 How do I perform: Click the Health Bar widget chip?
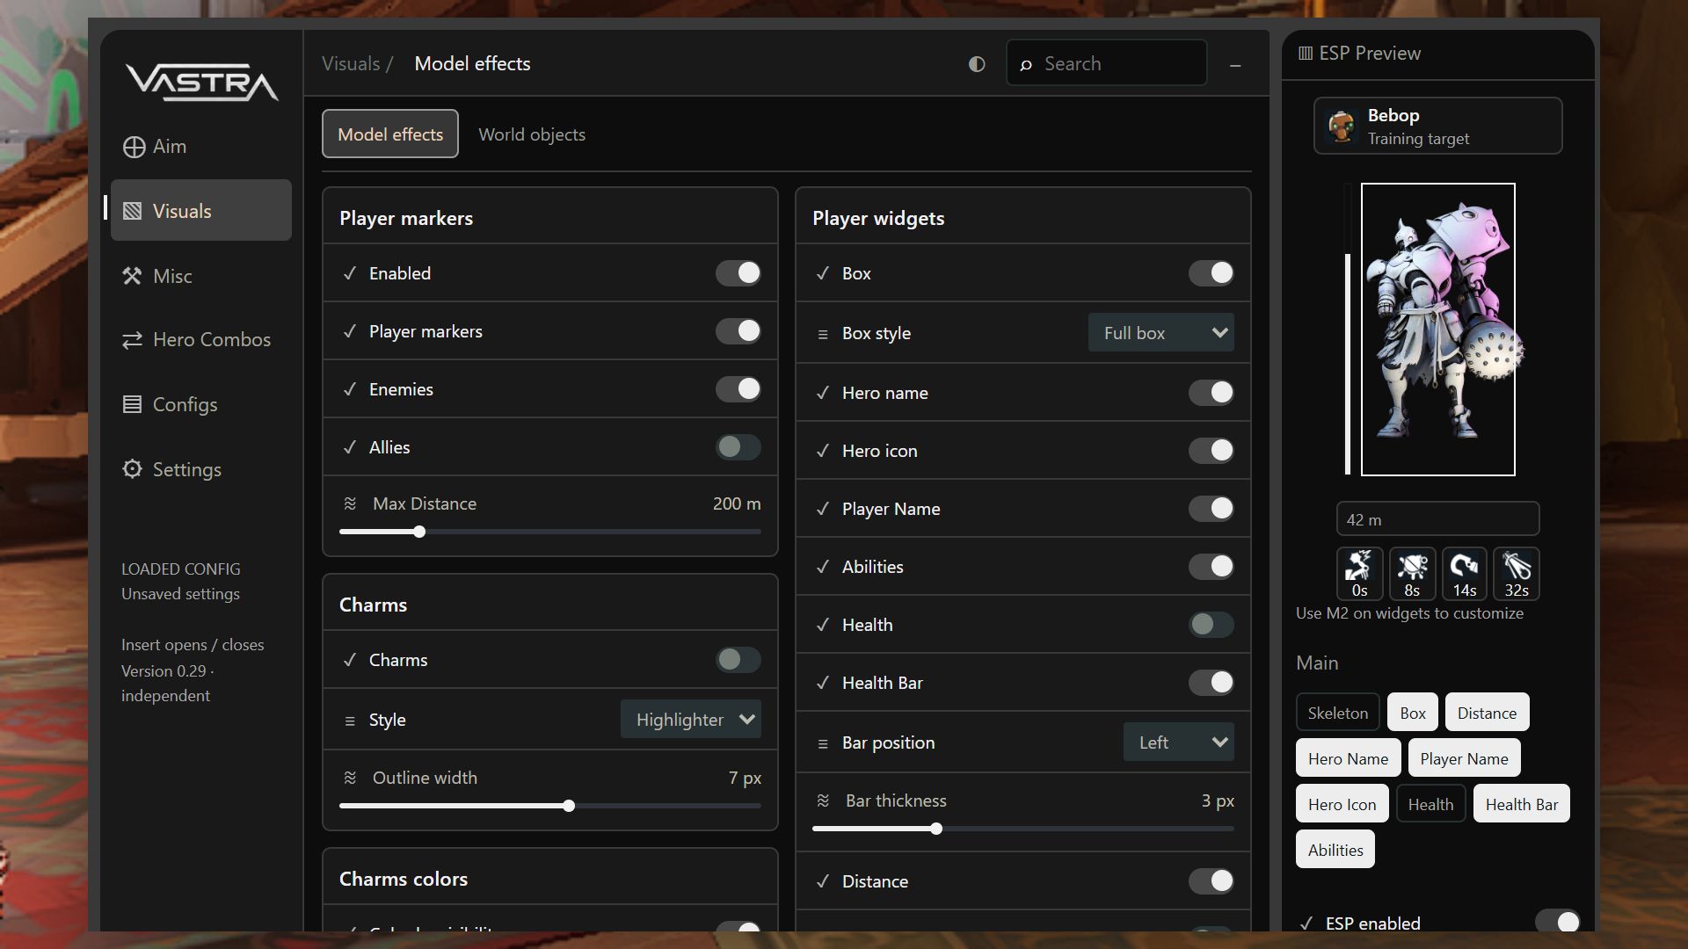(x=1522, y=804)
